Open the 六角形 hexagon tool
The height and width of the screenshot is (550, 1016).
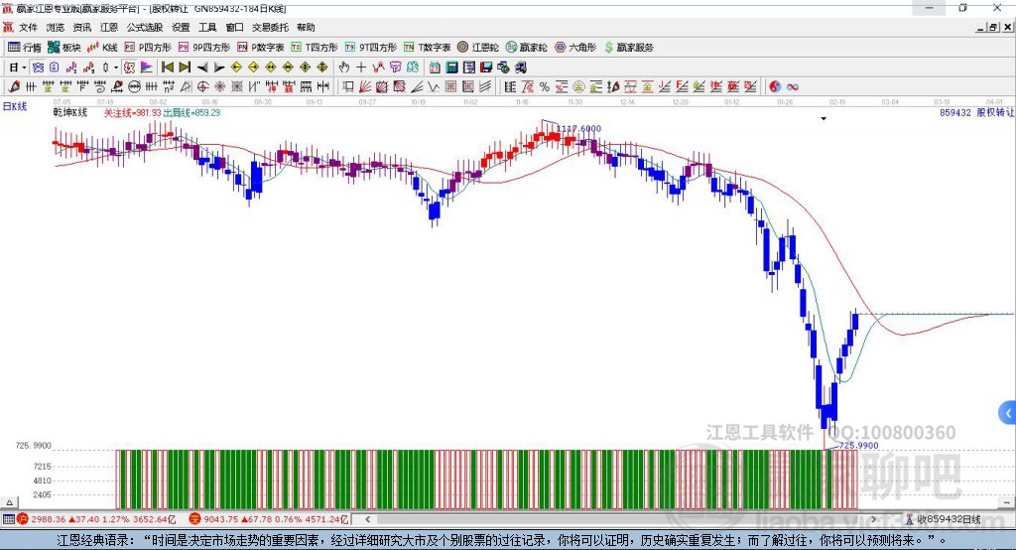(x=575, y=48)
